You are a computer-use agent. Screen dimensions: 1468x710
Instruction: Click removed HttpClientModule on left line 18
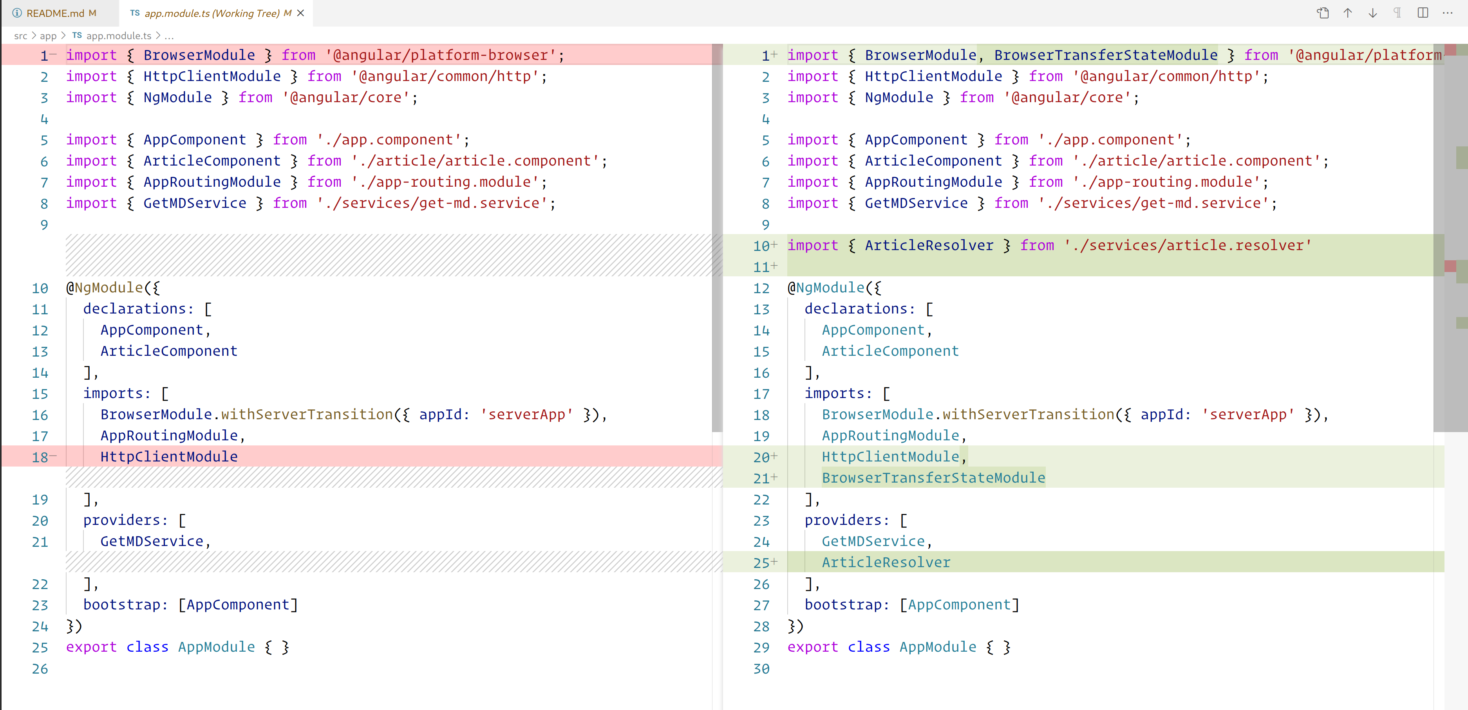(169, 457)
